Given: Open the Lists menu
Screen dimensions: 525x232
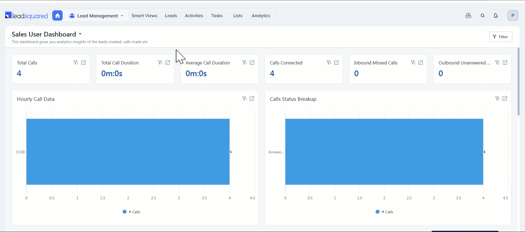Looking at the screenshot, I should (238, 16).
